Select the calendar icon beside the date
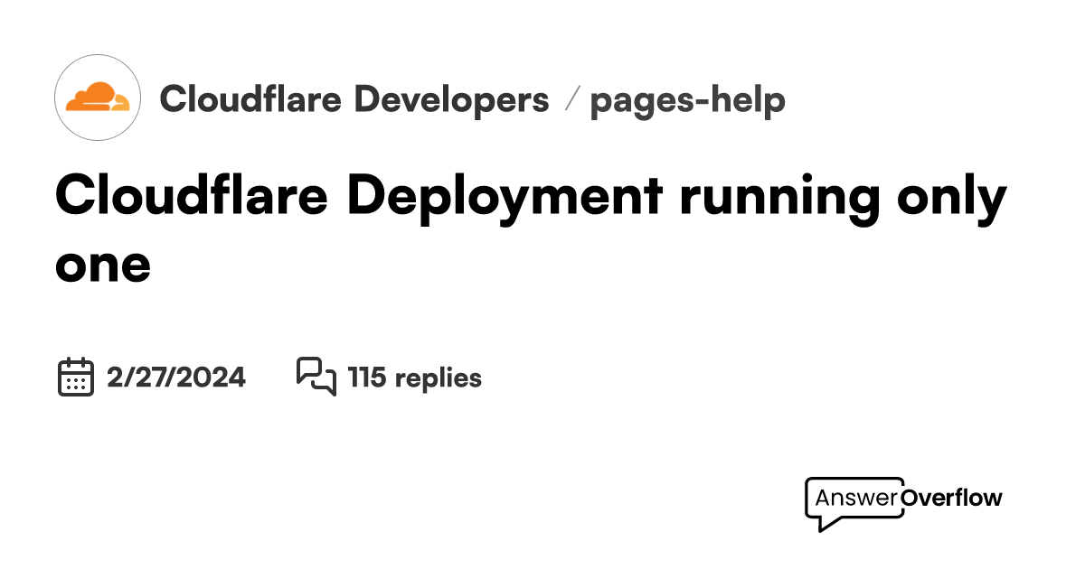Viewport: 1085px width, 569px height. 77,378
